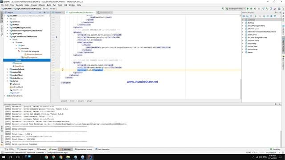Expand socketServer in Maven Projects
Image resolution: width=285 pixels, height=160 pixels.
[x=243, y=49]
